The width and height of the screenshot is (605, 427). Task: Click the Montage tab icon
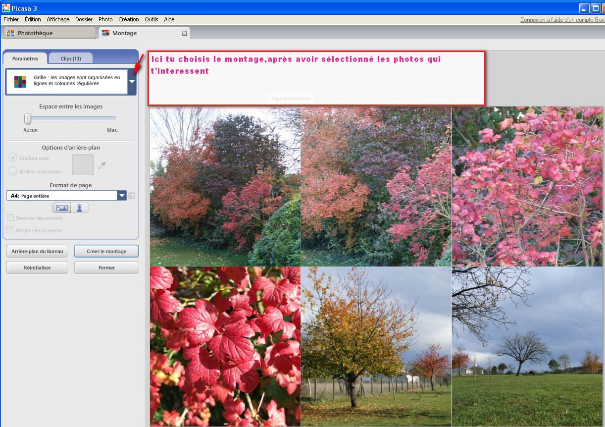tap(105, 33)
